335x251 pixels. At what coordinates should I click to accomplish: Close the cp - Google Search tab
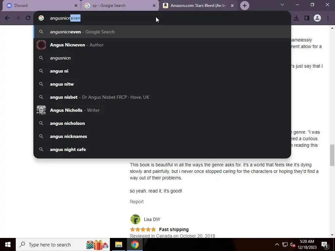pyautogui.click(x=154, y=6)
